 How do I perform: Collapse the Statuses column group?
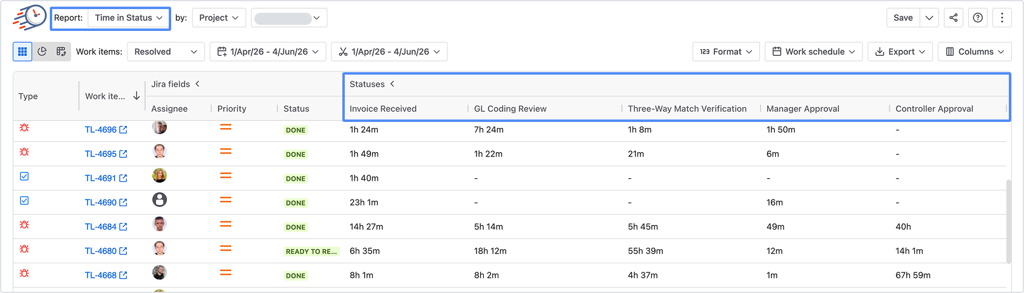point(392,84)
